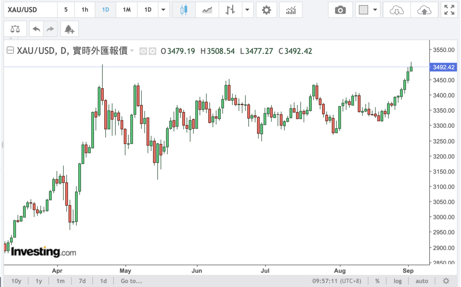Image resolution: width=461 pixels, height=287 pixels.
Task: Expand the chart style dropdown
Action: click(x=248, y=10)
